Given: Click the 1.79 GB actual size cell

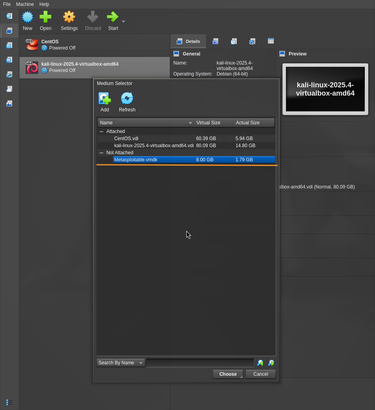Looking at the screenshot, I should [x=244, y=159].
